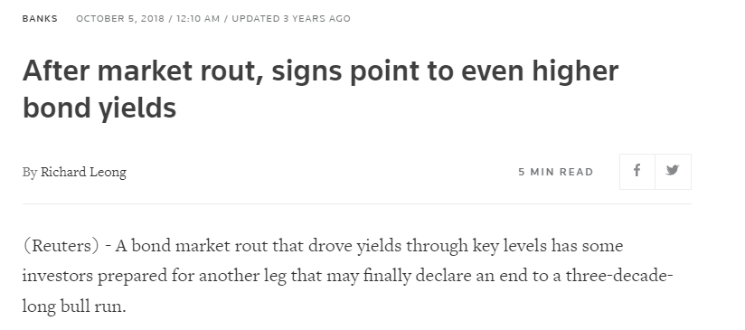Click the headline words 'bond yields'
Screen dimensions: 745x330
pos(99,108)
